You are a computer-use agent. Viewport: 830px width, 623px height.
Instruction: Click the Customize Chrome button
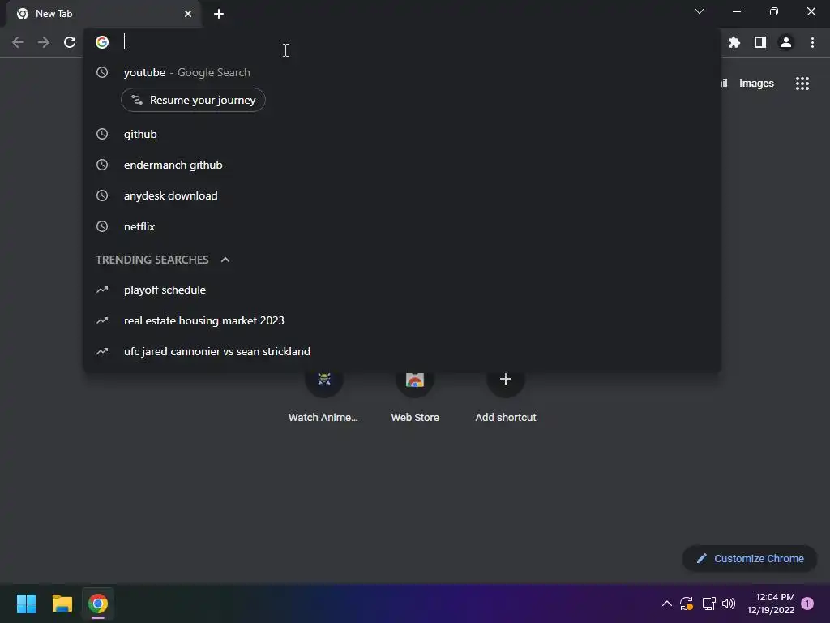(x=750, y=558)
